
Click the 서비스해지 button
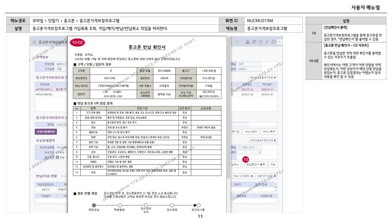[x=250, y=131]
